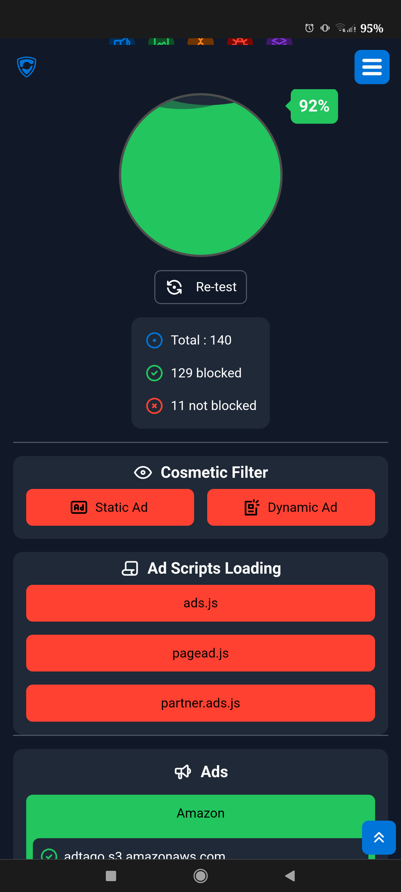Expand the Amazon ads section
Screen dimensions: 401x892
point(201,813)
